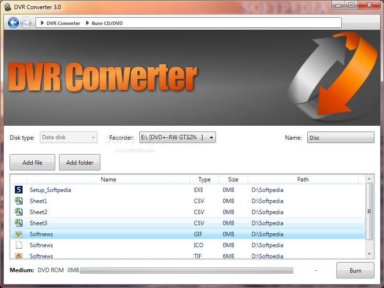Click the GIF type cell
This screenshot has width=384, height=288.
(x=198, y=234)
